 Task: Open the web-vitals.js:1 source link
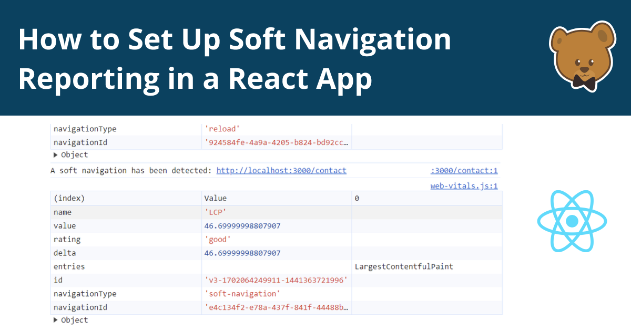tap(464, 185)
